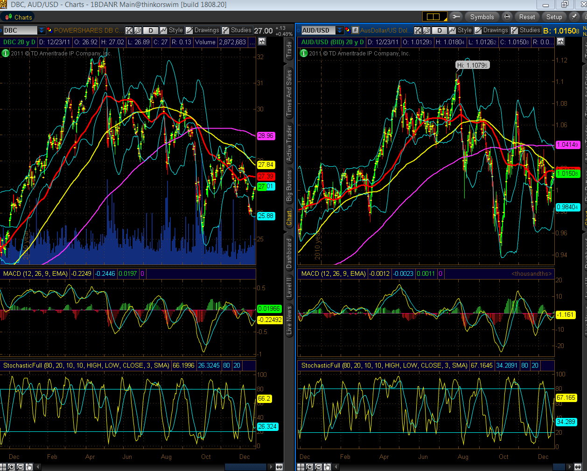Open chart settings with the wrench icon on DBC chart

point(138,29)
